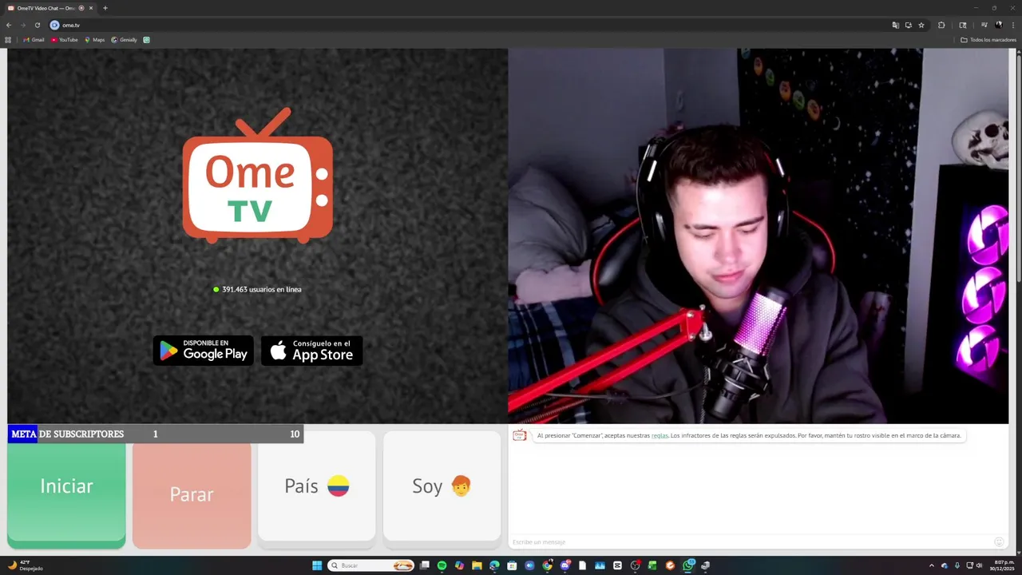This screenshot has width=1022, height=575.
Task: Reload the ome.tv page
Action: [38, 25]
